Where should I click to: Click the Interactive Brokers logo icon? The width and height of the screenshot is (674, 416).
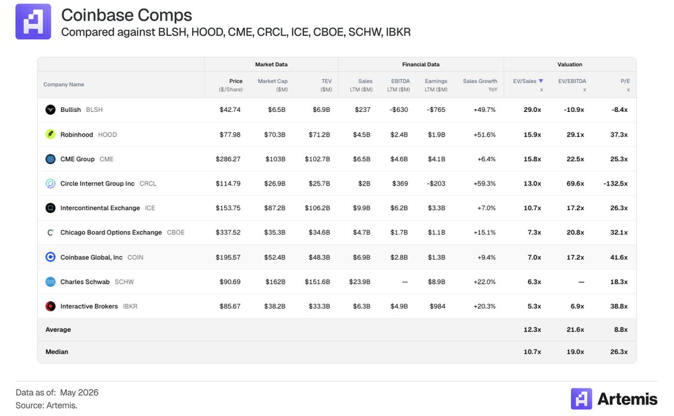[x=50, y=306]
